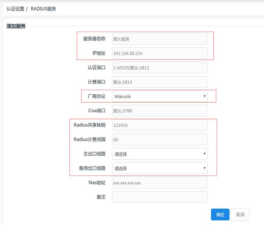Viewport: 264px width, 225px height.
Task: Click the Nas地址 input field
Action: point(160,182)
